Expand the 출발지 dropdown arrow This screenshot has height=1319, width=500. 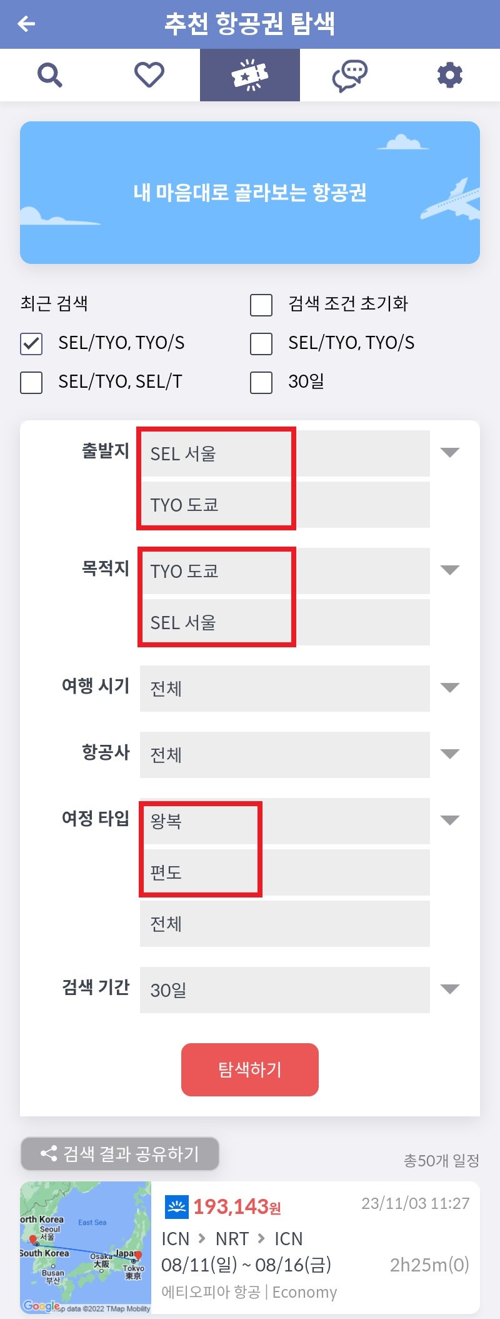coord(449,452)
